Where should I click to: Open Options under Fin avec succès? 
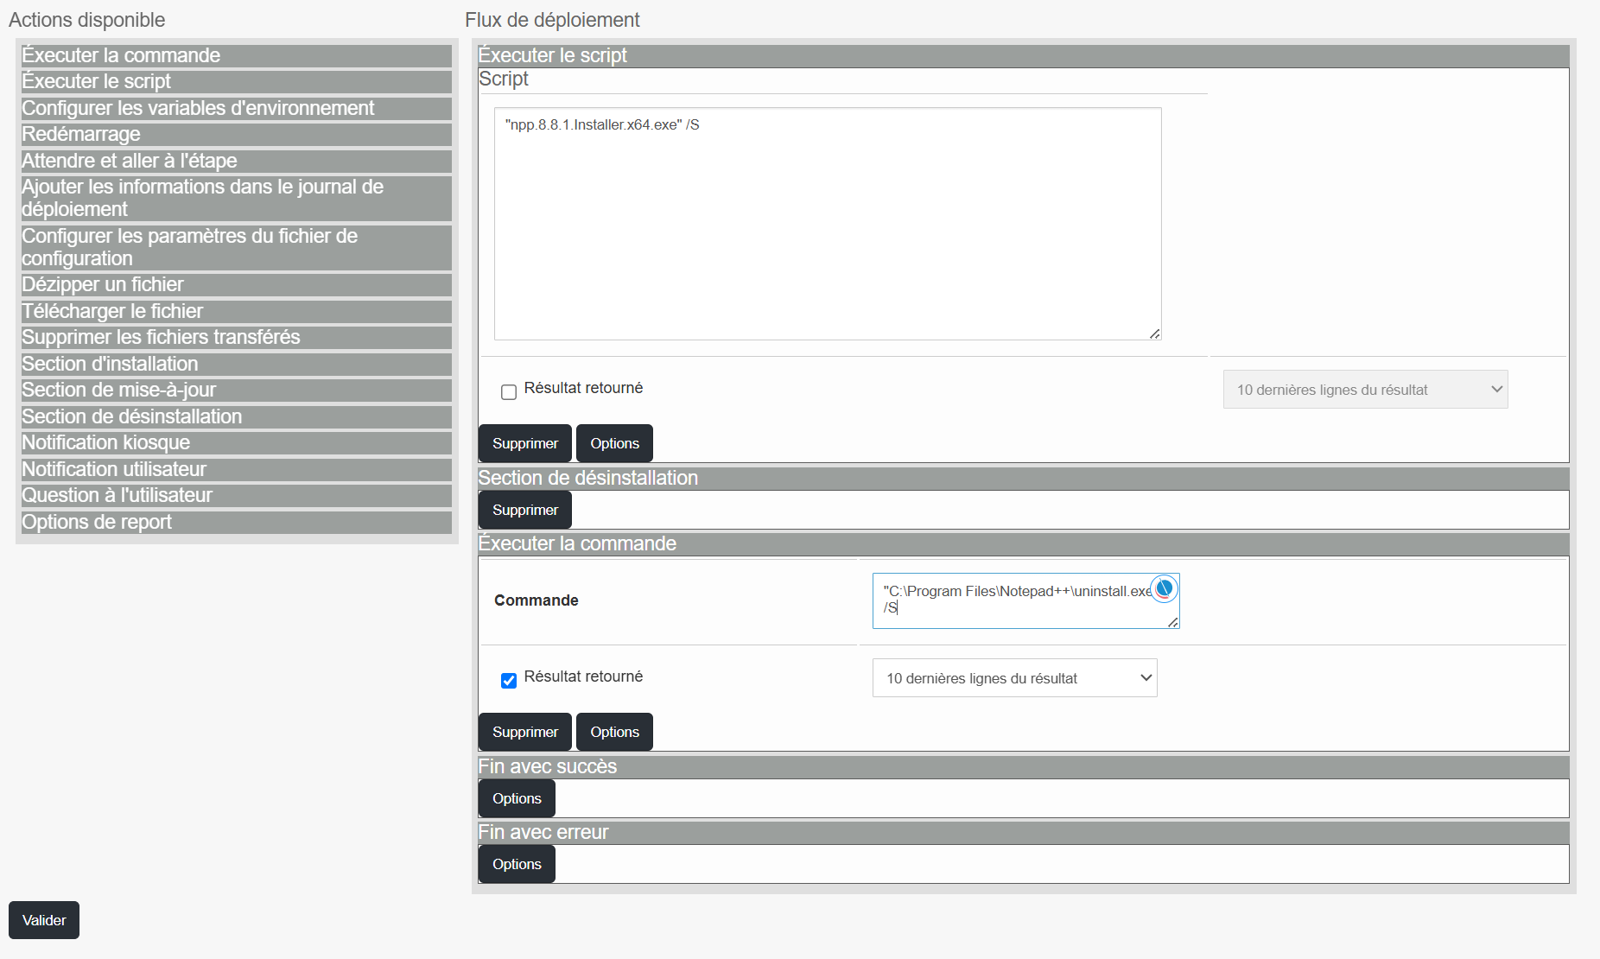click(517, 798)
